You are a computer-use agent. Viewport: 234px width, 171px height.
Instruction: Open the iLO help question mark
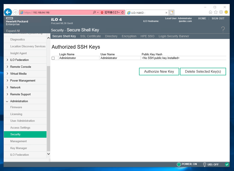[223, 29]
